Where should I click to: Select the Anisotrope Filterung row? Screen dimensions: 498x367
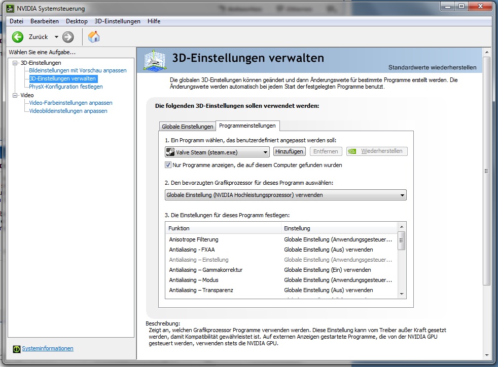[281, 239]
